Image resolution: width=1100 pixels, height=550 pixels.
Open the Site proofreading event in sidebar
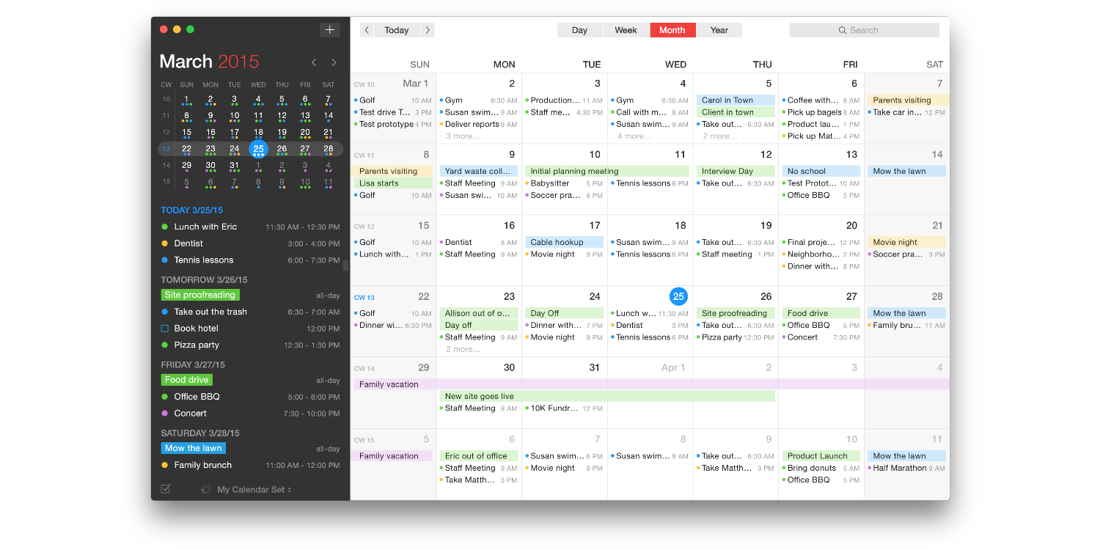(199, 295)
